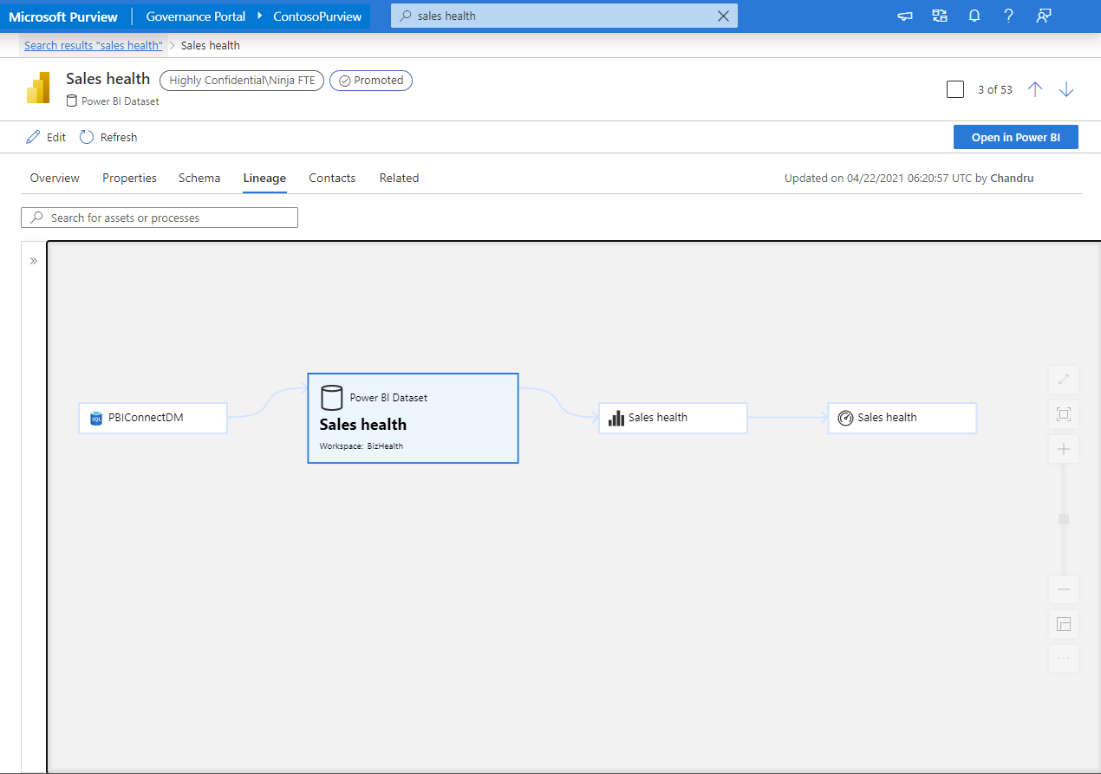Zoom out the lineage canvas with minus
This screenshot has height=774, width=1101.
pos(1064,589)
